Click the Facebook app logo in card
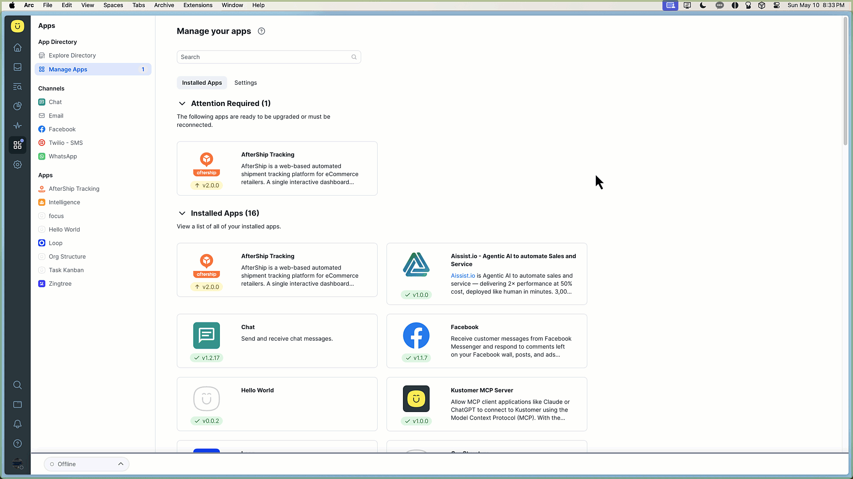 coord(416,335)
